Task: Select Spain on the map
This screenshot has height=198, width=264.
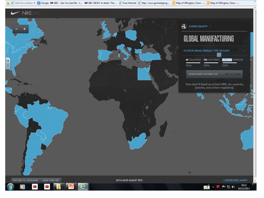Action: [105, 55]
